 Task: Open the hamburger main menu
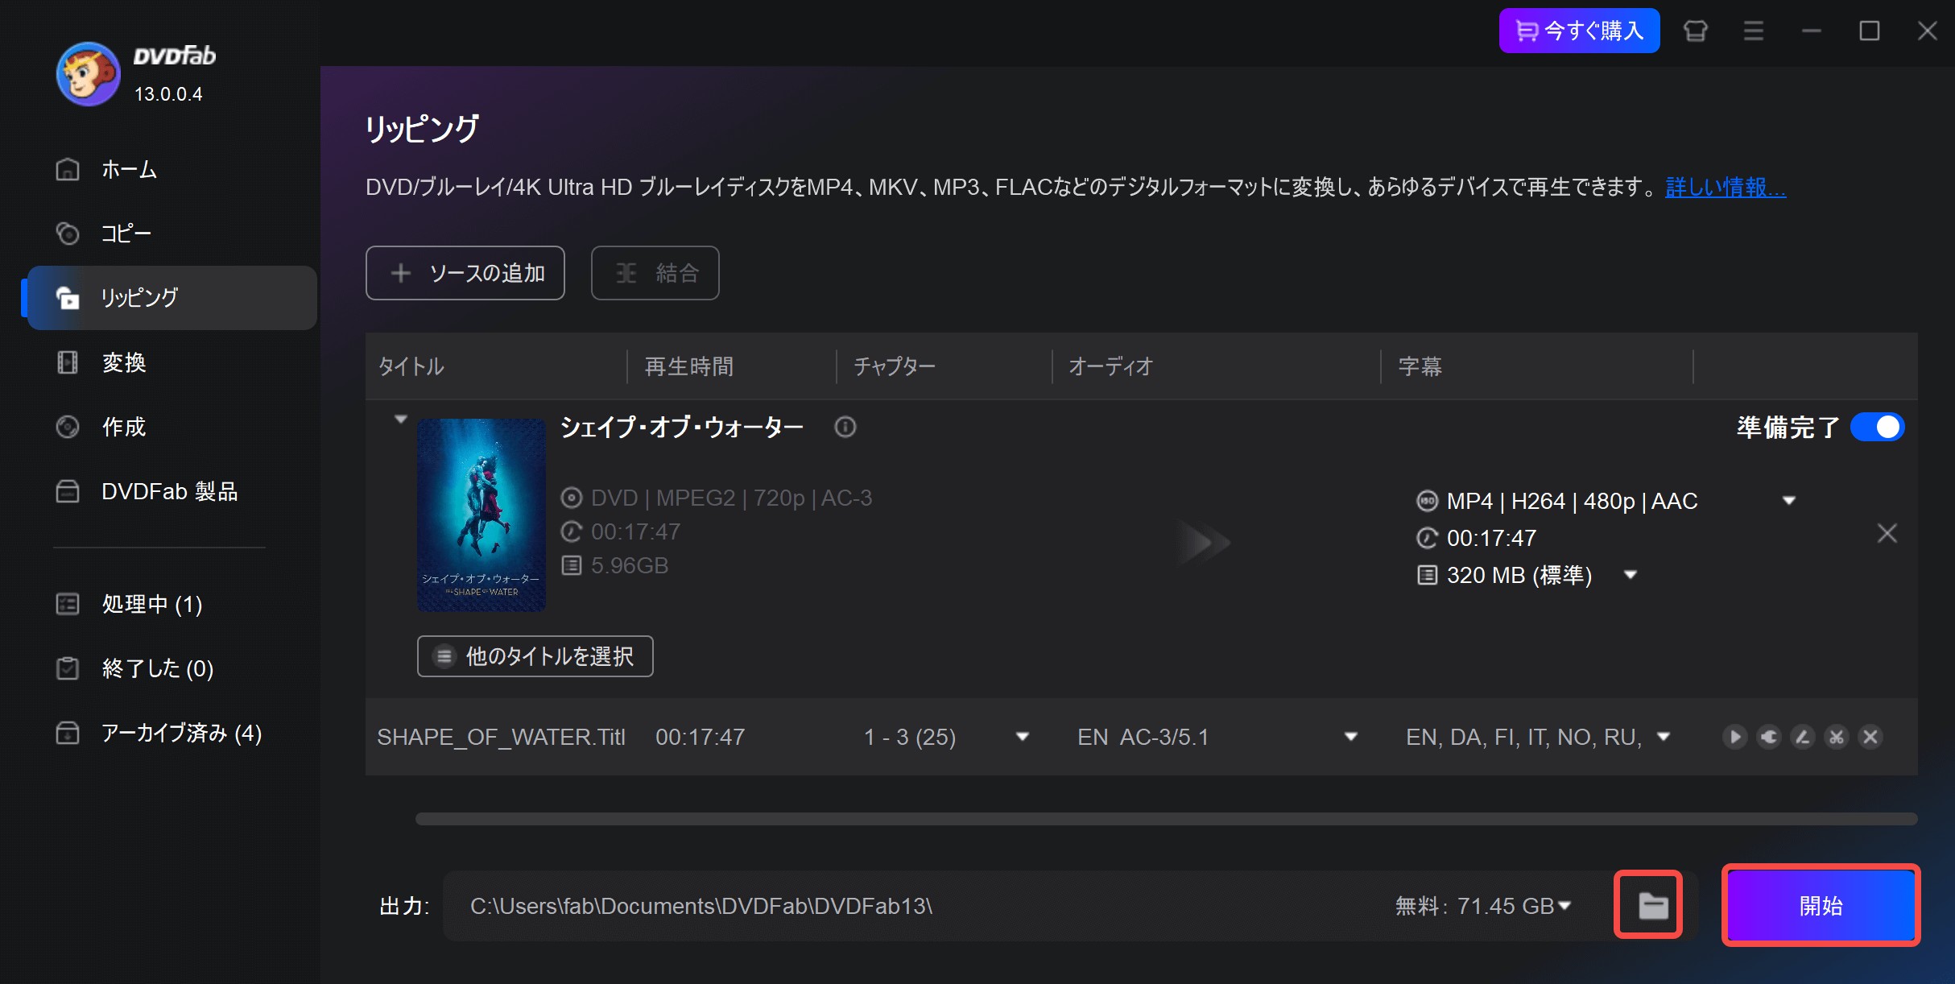click(x=1753, y=31)
